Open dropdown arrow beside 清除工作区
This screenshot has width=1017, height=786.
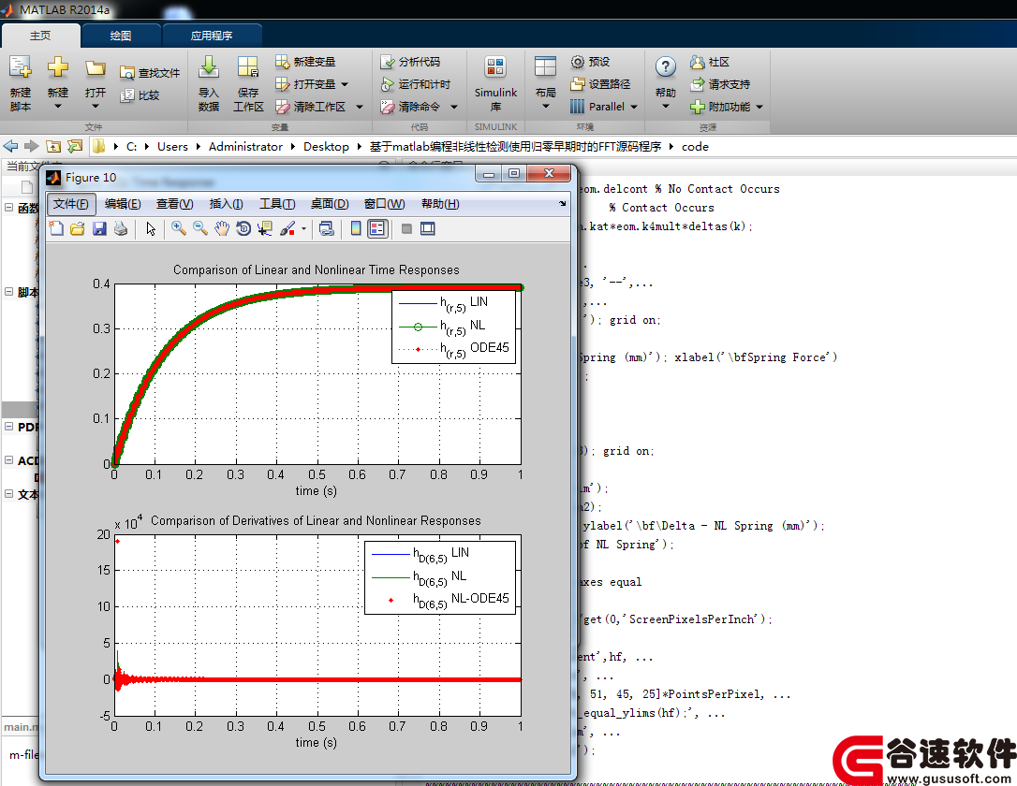click(x=360, y=107)
